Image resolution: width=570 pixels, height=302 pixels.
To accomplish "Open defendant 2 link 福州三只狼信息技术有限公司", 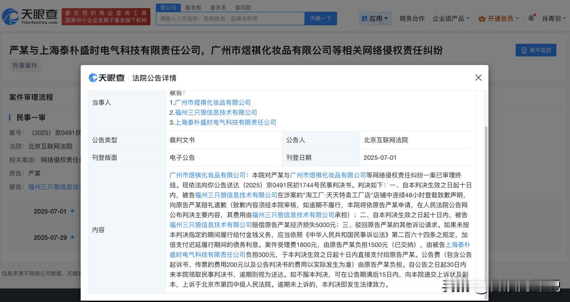I will pos(216,112).
